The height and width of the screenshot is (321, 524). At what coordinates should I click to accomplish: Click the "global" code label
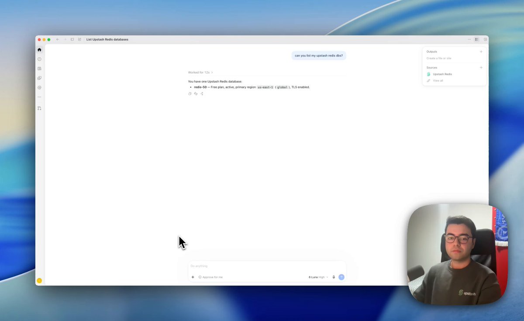point(283,87)
